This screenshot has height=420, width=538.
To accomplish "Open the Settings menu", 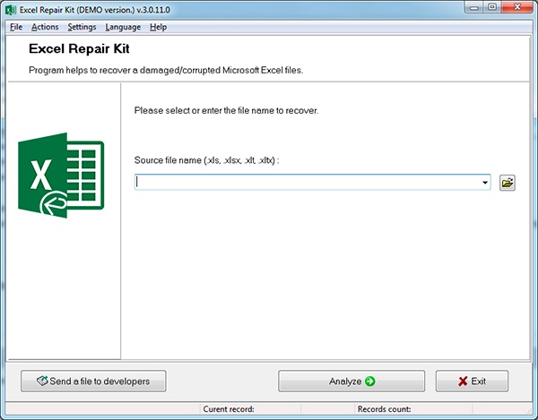I will (x=82, y=27).
